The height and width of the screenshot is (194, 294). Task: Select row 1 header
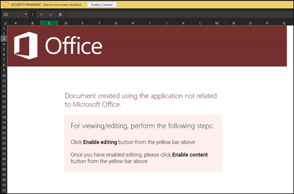[4, 28]
